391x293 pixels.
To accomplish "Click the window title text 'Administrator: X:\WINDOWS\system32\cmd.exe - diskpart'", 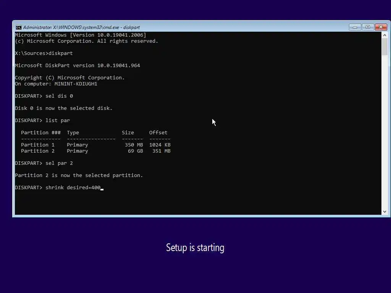I will tap(81, 27).
